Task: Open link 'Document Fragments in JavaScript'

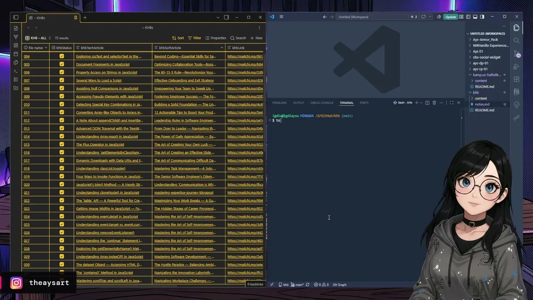Action: [x=103, y=65]
